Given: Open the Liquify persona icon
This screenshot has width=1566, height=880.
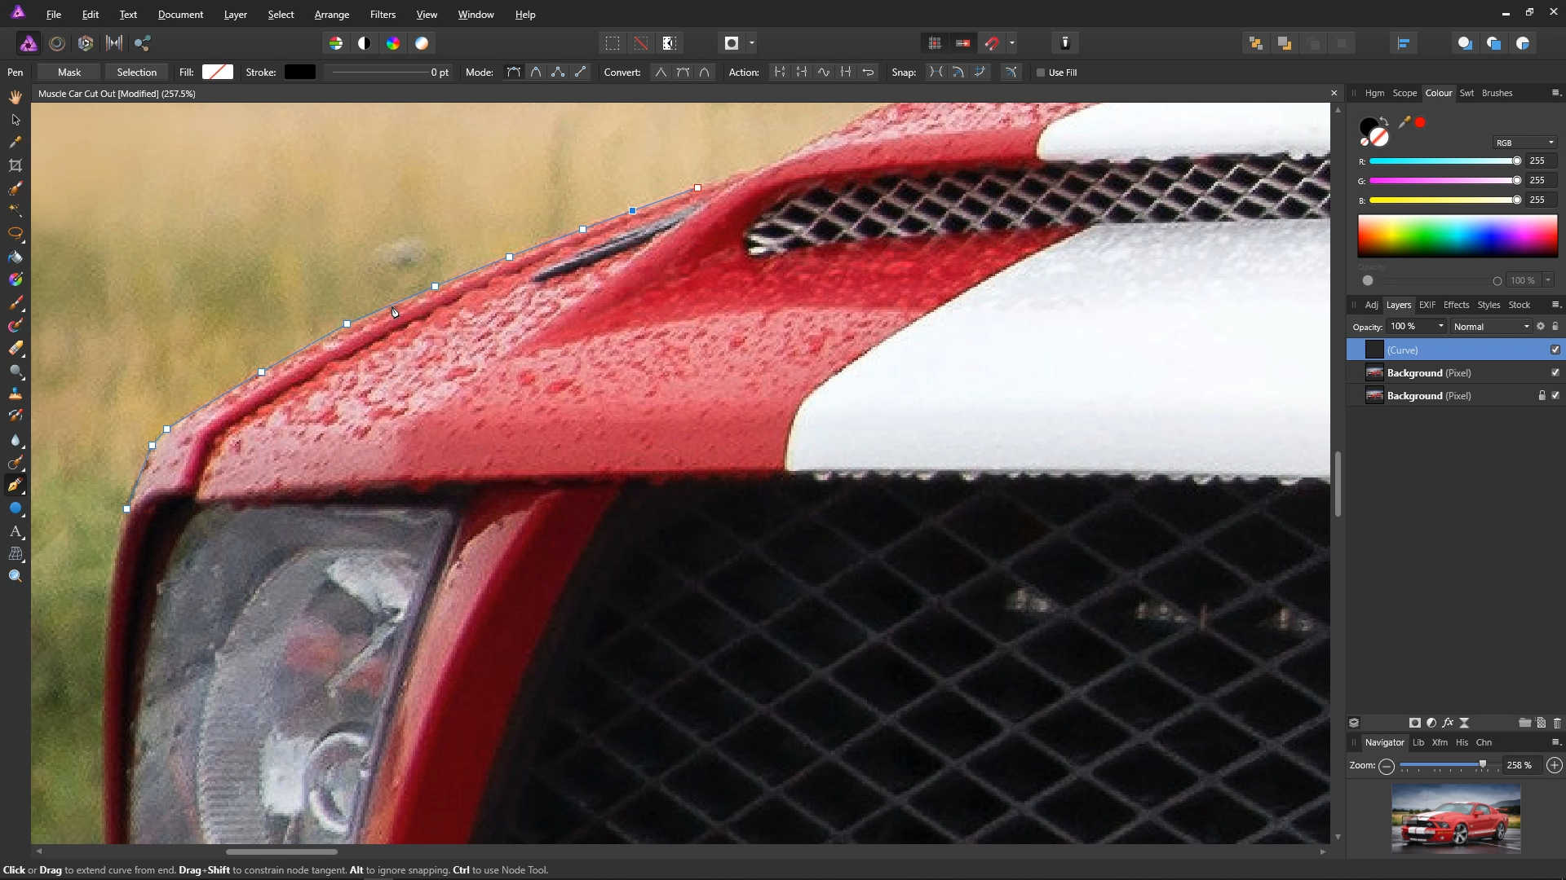Looking at the screenshot, I should 57,43.
